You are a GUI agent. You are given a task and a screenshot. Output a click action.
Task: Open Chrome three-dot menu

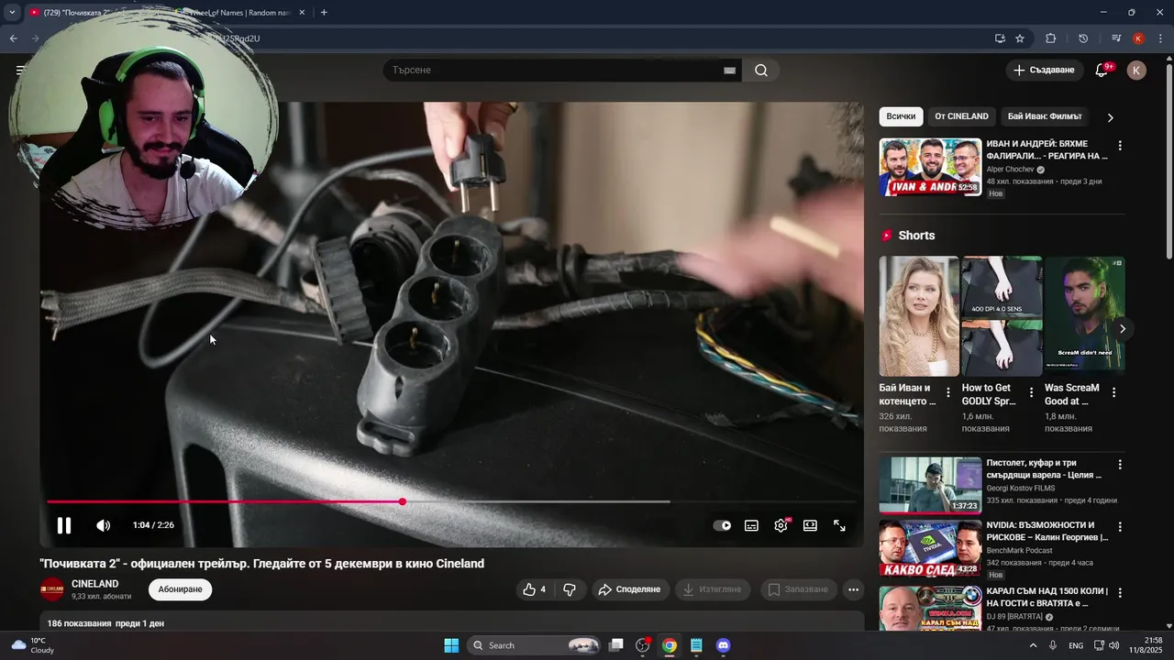[x=1160, y=38]
